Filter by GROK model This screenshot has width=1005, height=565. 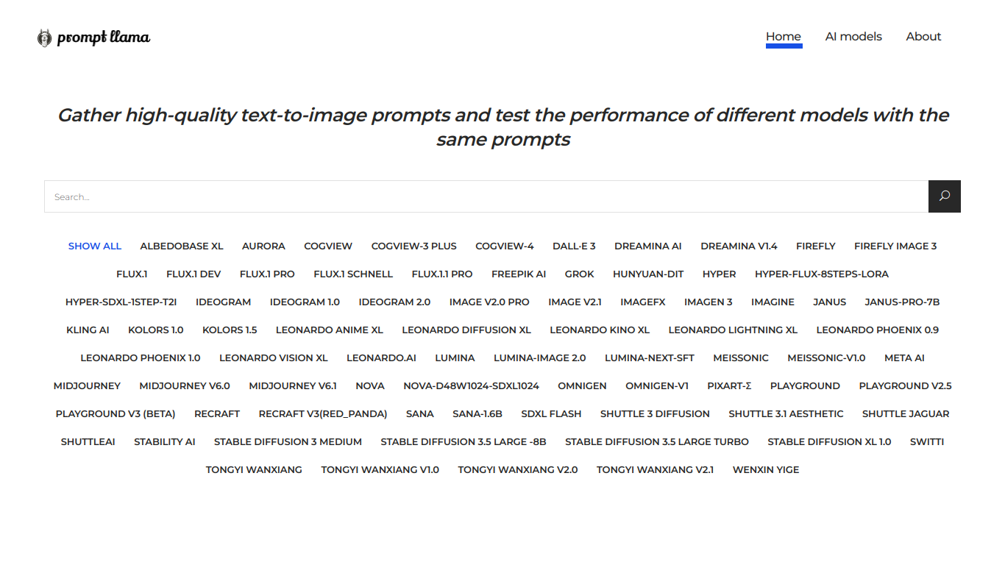tap(580, 274)
